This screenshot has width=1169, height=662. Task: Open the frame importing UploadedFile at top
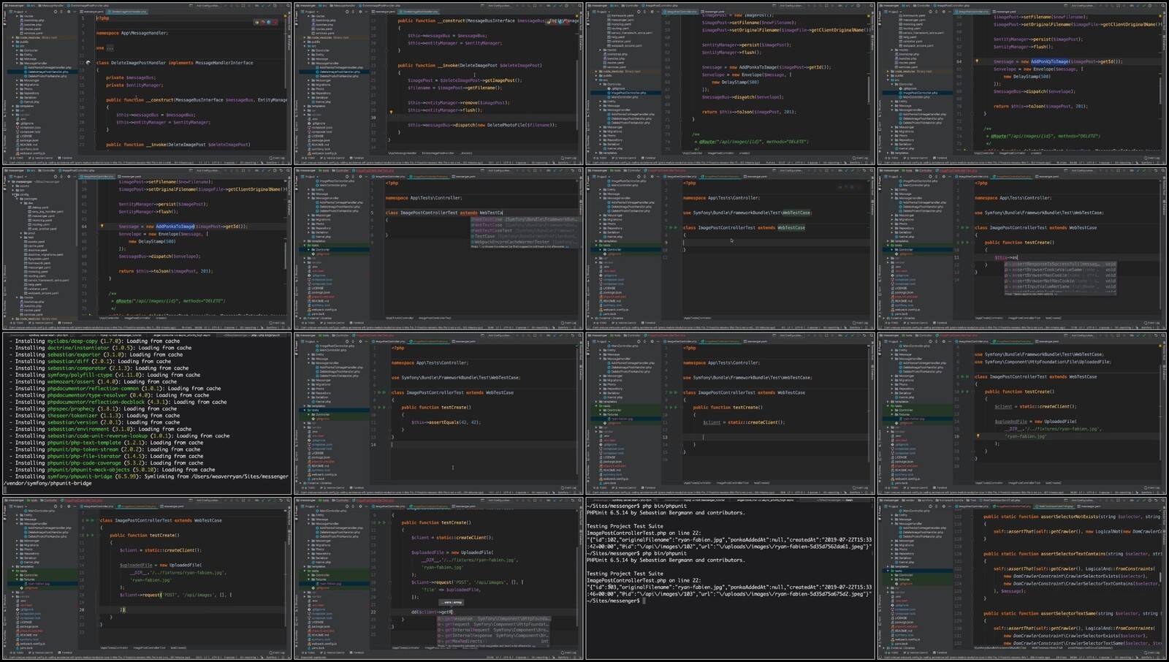[1022, 414]
